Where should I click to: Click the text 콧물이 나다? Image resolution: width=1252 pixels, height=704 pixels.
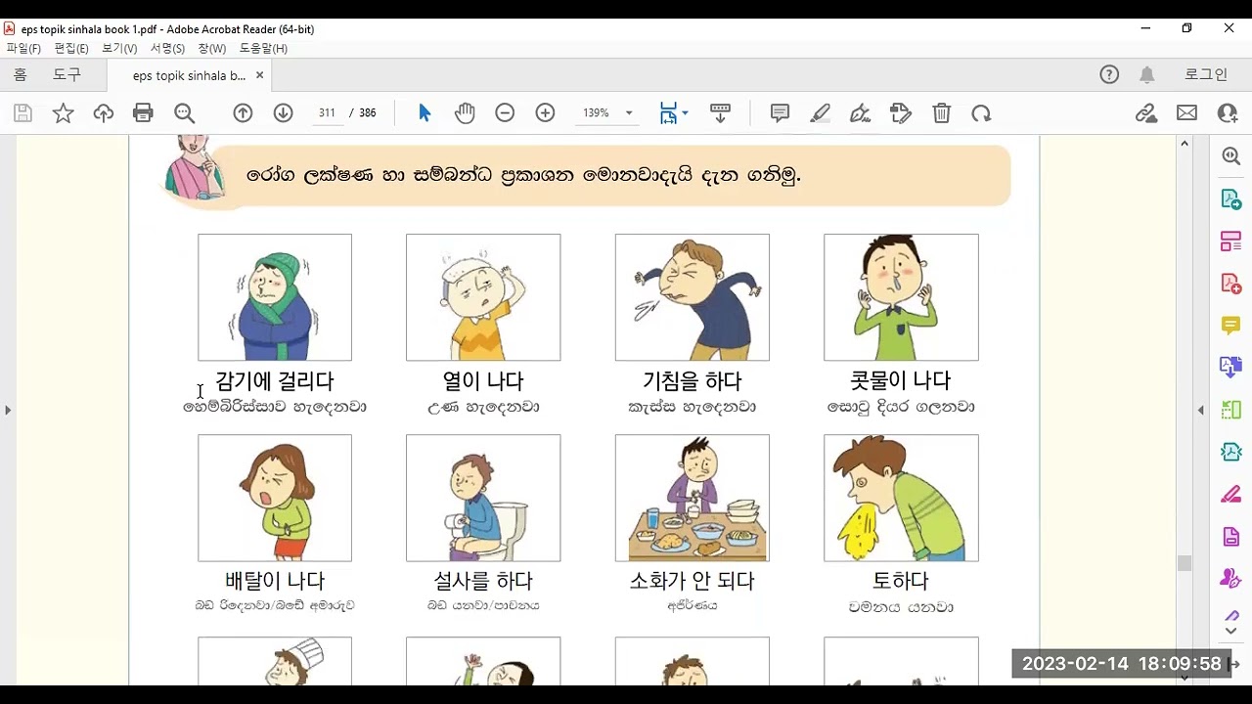tap(901, 381)
